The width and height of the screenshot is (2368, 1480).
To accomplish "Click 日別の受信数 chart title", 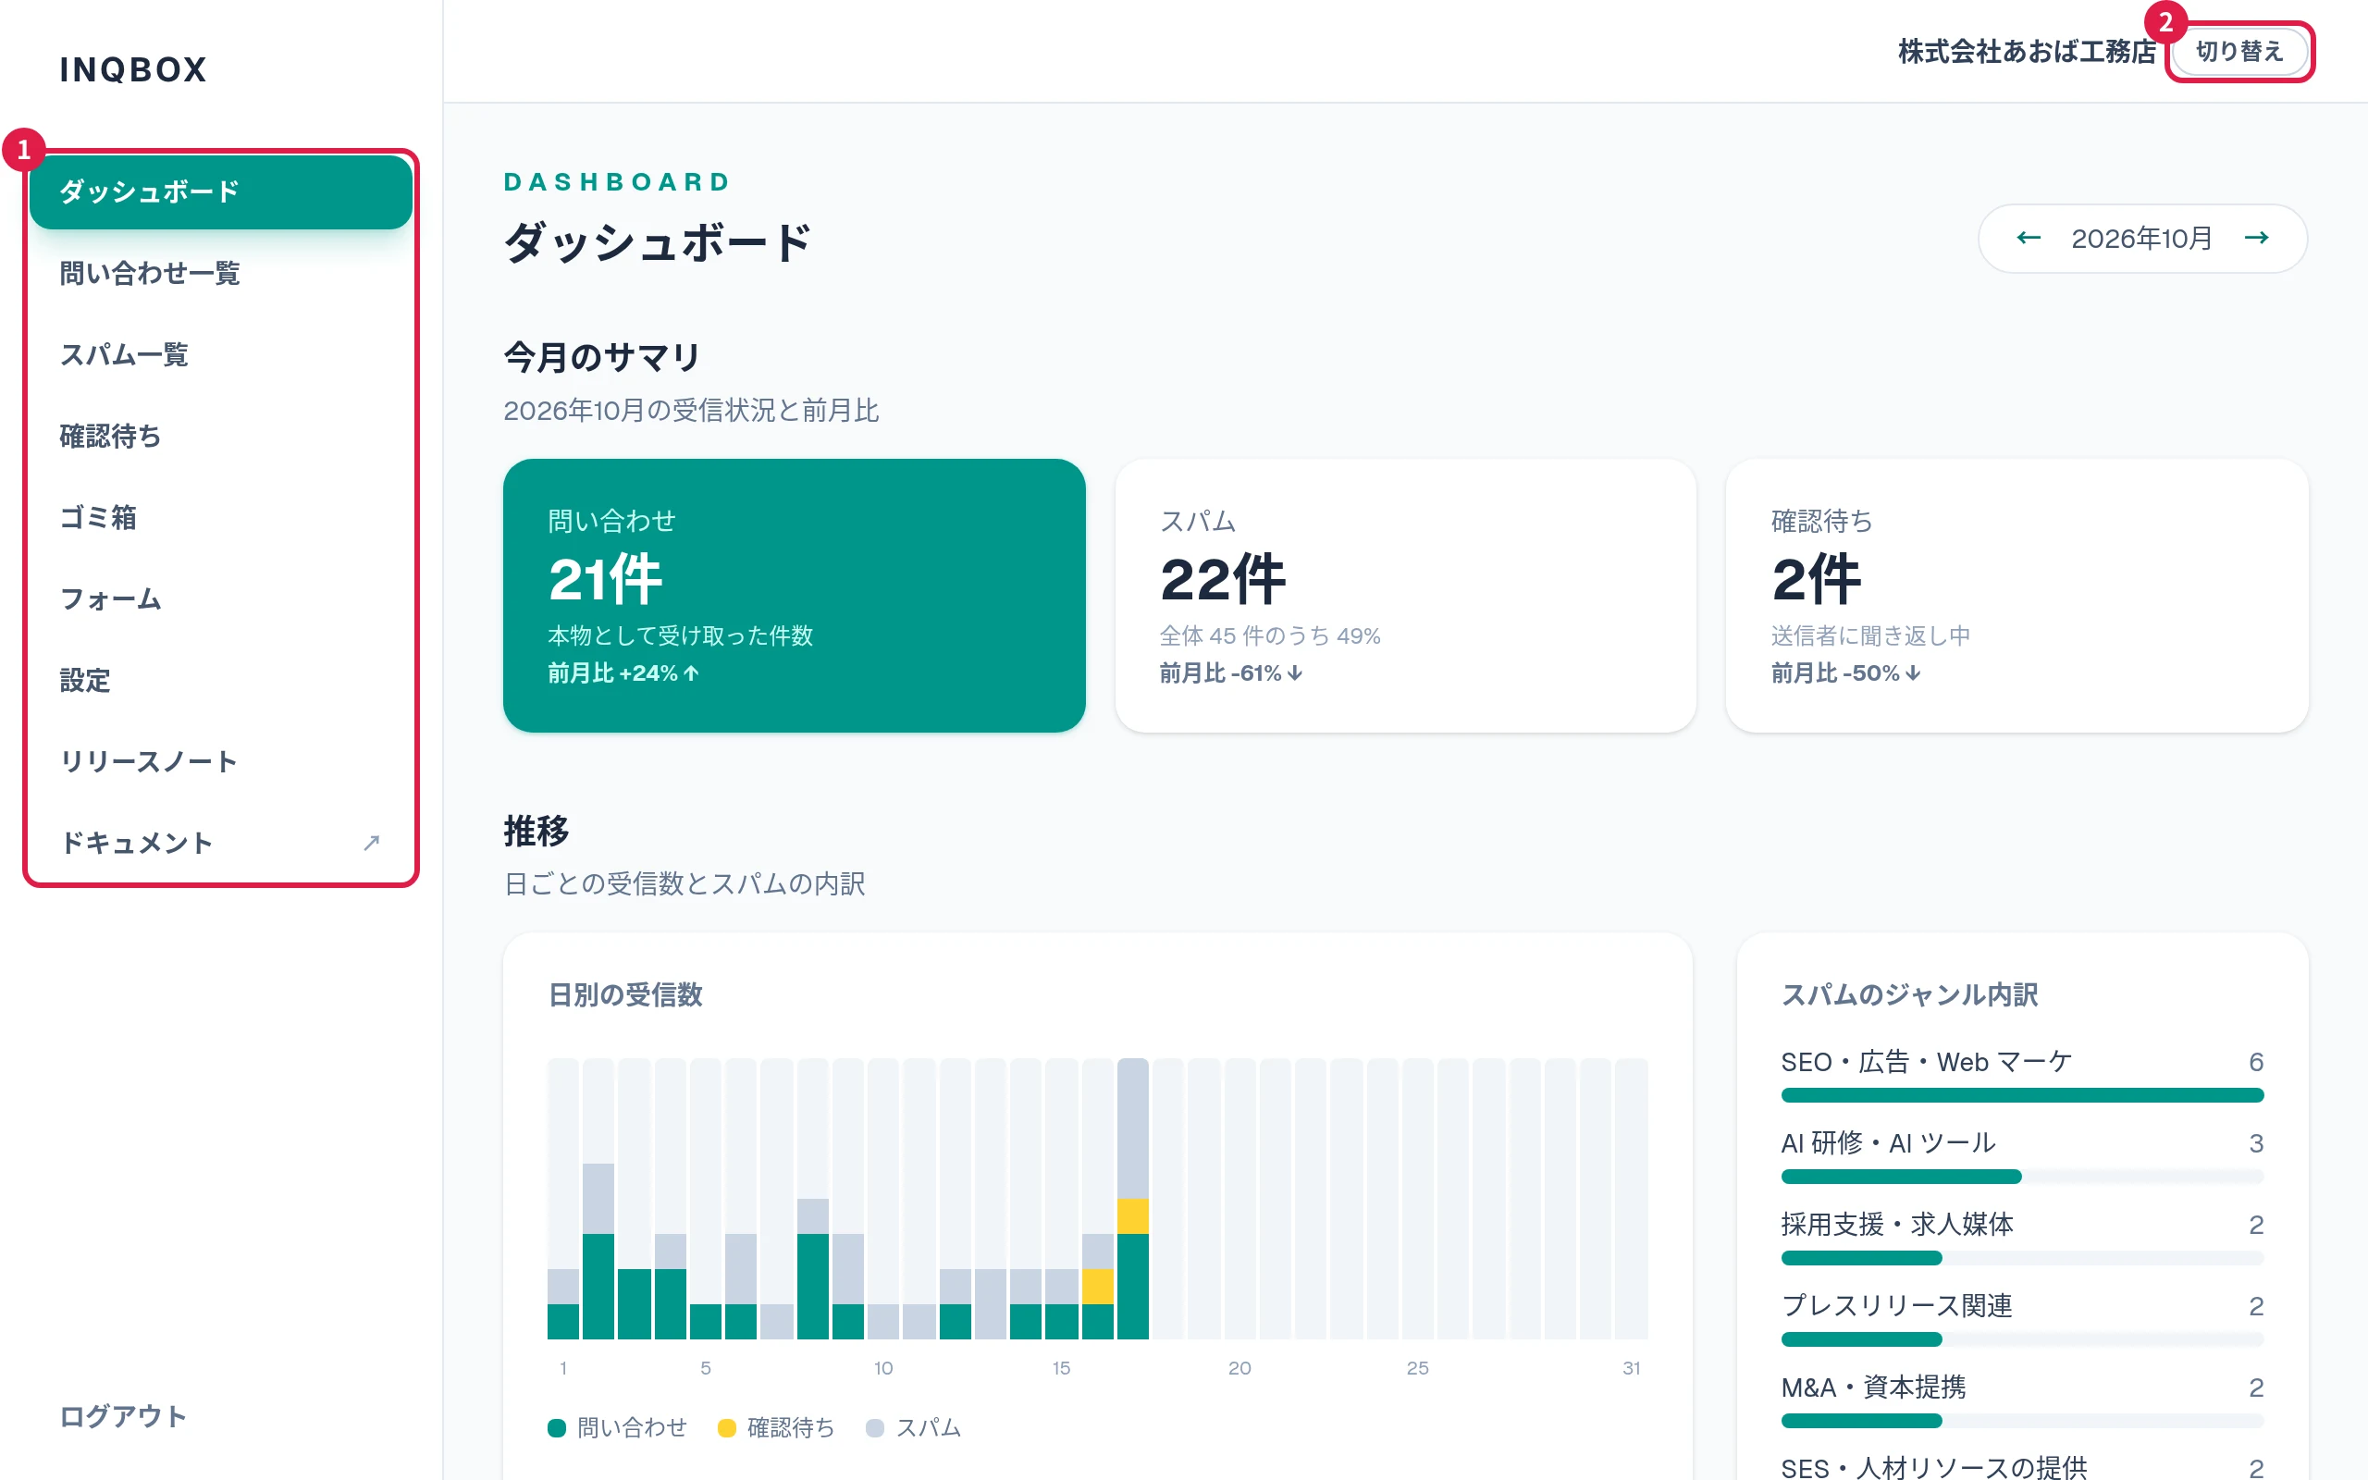I will (625, 994).
